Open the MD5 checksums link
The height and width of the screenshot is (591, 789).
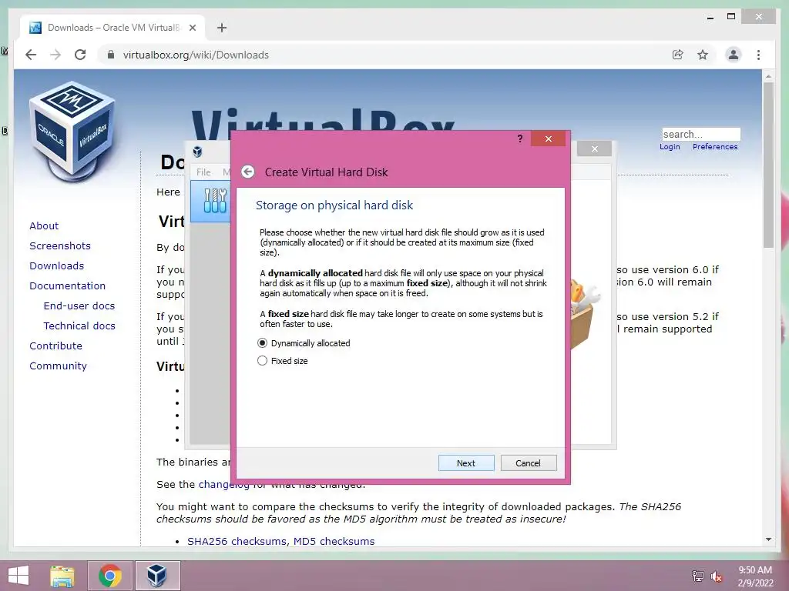point(334,541)
